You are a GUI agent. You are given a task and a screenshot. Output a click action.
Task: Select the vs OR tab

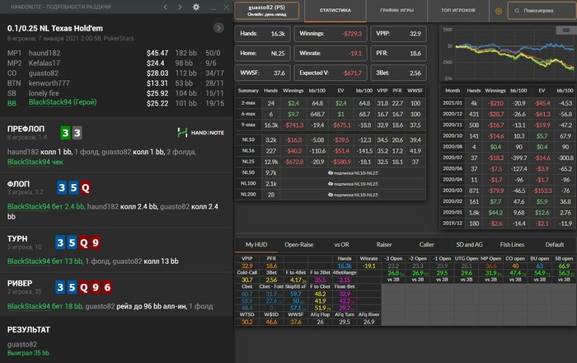point(341,244)
